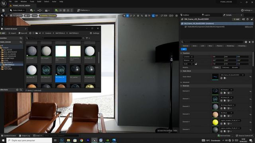Browse to Element 1 material in Content Browser
The height and width of the screenshot is (143, 255).
tap(225, 100)
